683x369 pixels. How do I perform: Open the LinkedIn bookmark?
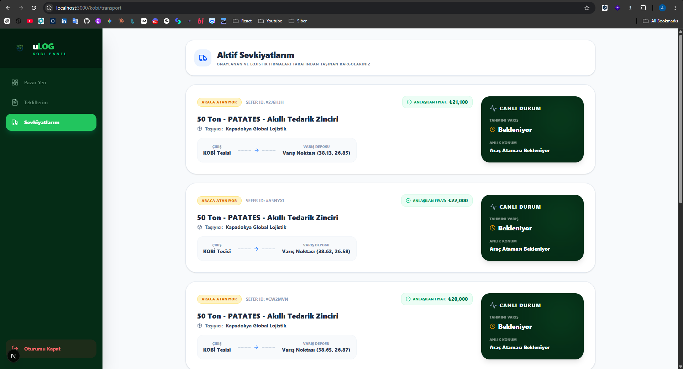pyautogui.click(x=64, y=21)
